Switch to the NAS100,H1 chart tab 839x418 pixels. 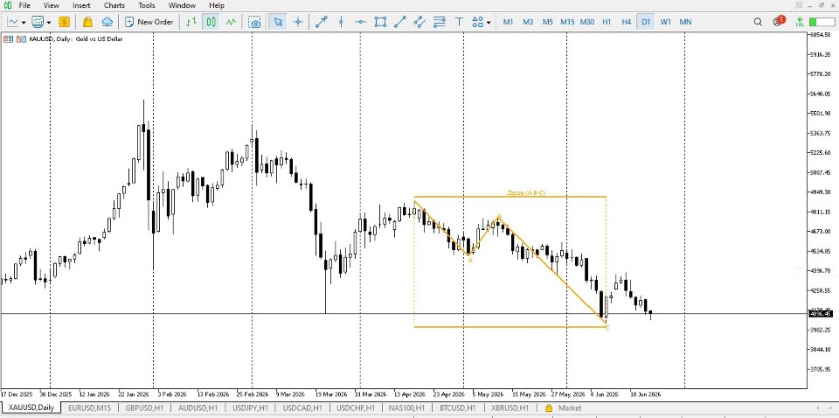[406, 408]
